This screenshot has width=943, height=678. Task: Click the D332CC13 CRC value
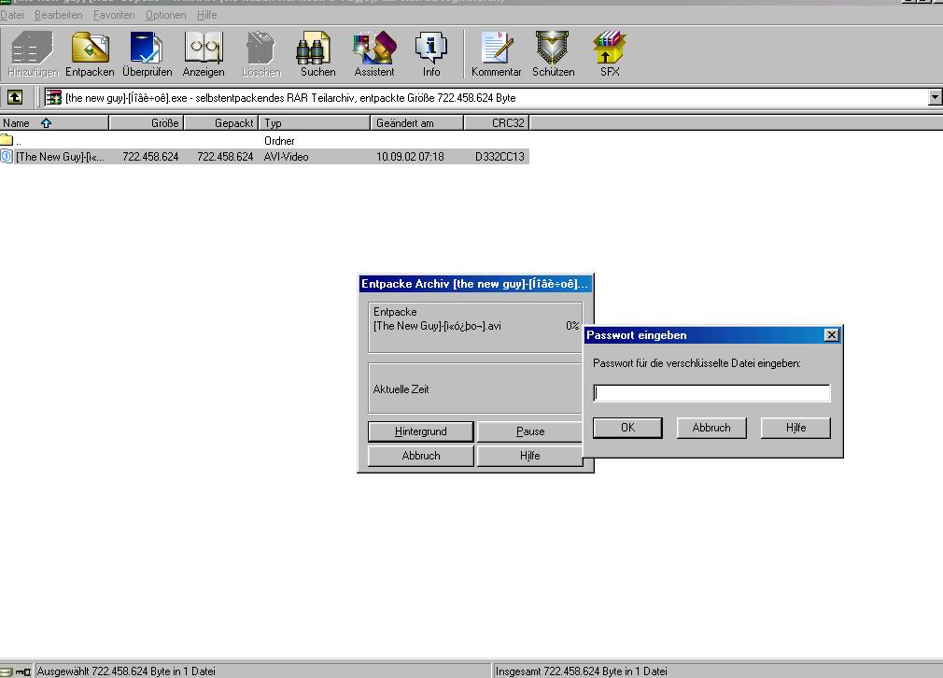click(500, 156)
